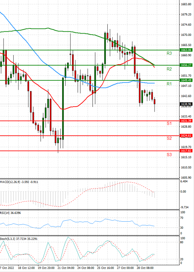Click the 1605.90 price scale value
The image size is (194, 272).
(186, 178)
